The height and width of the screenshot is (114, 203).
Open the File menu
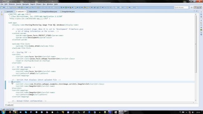(x=2, y=4)
